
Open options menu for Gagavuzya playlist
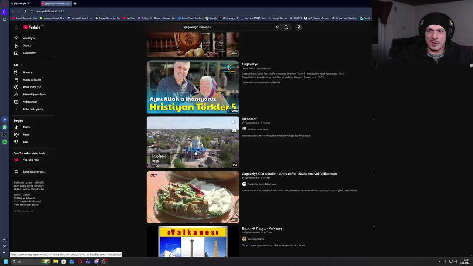(376, 65)
